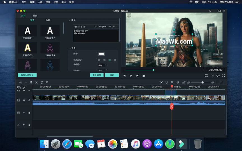242x151 pixels.
Task: Choose the 文字样式1 preset thumbnail
Action: point(27,30)
